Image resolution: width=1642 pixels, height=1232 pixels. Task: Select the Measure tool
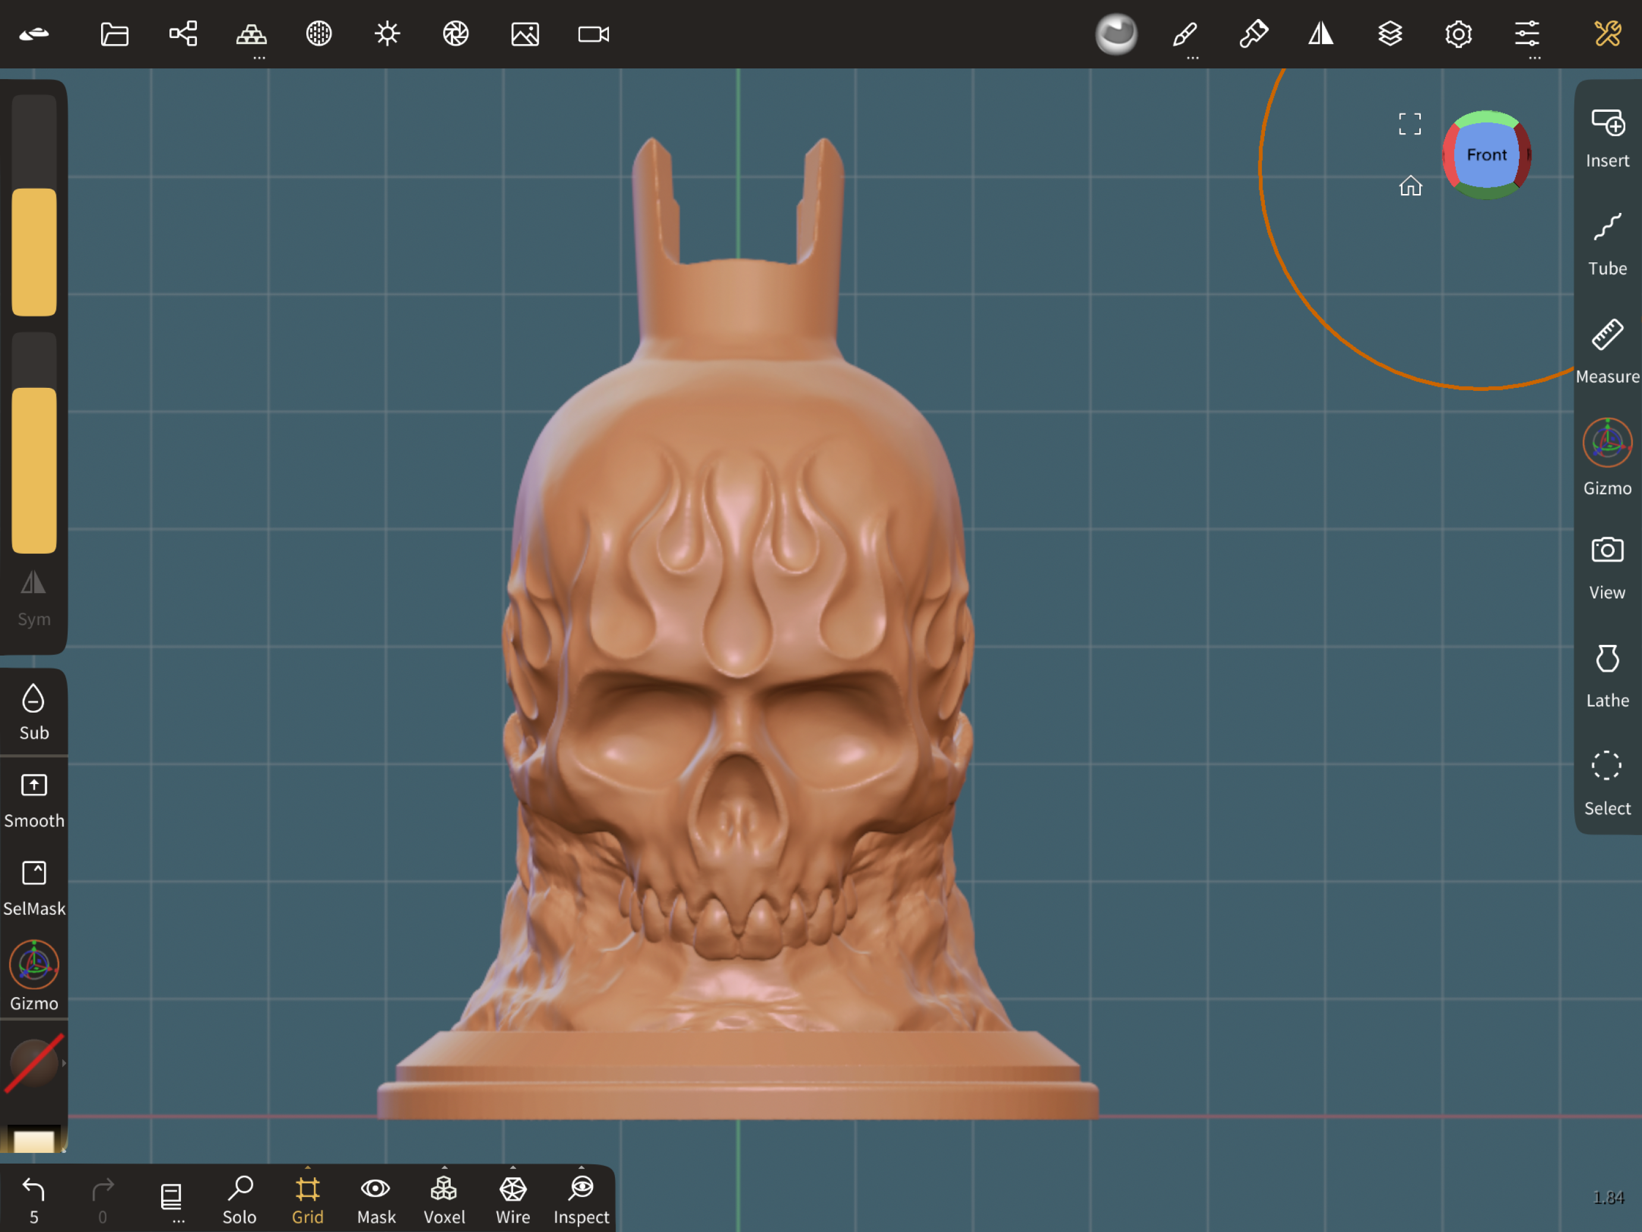[1606, 350]
